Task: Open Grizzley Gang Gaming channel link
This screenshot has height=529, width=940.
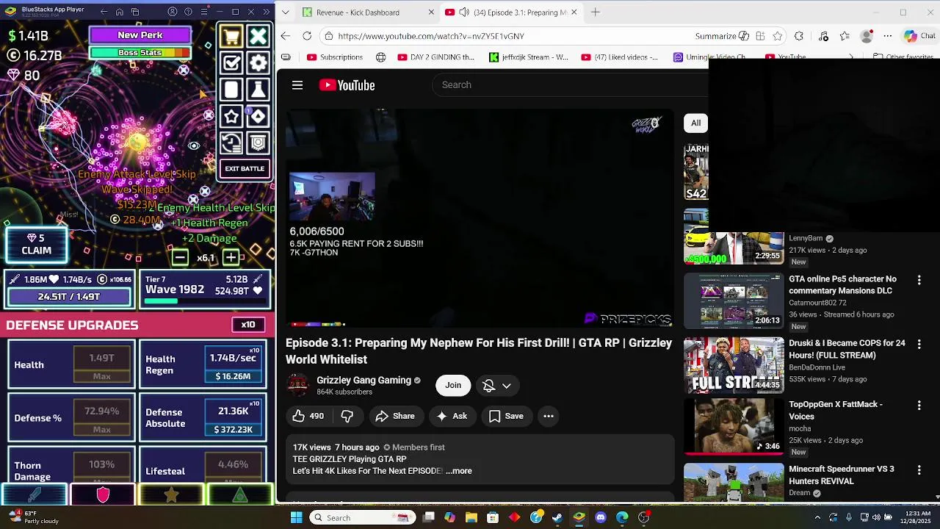Action: click(x=364, y=380)
